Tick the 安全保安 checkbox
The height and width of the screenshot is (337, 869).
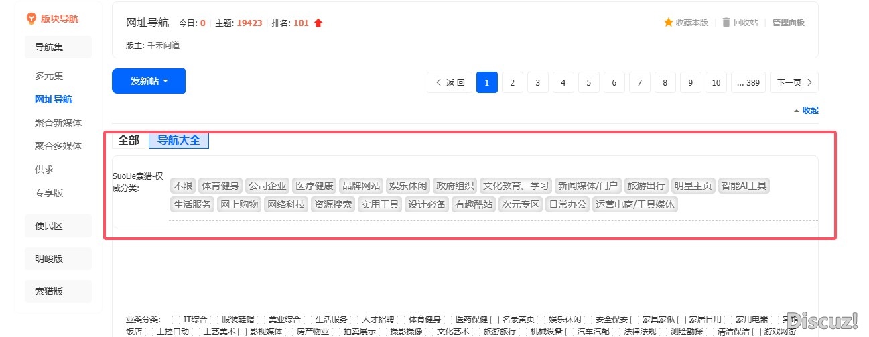click(x=589, y=320)
